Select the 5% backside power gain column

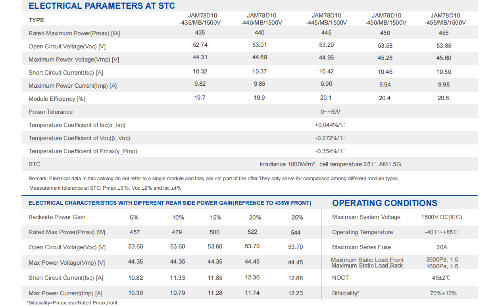(x=134, y=217)
